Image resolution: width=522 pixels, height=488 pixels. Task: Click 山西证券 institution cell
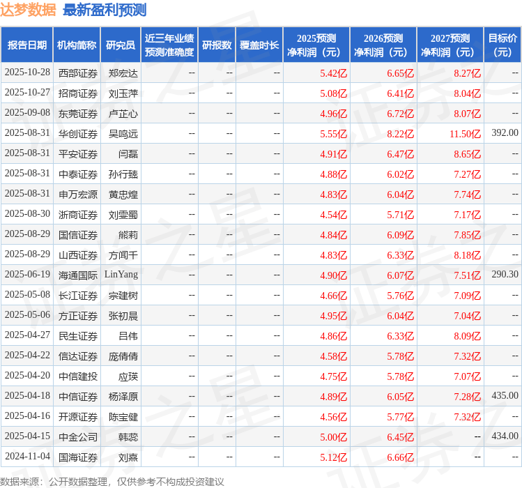point(78,255)
